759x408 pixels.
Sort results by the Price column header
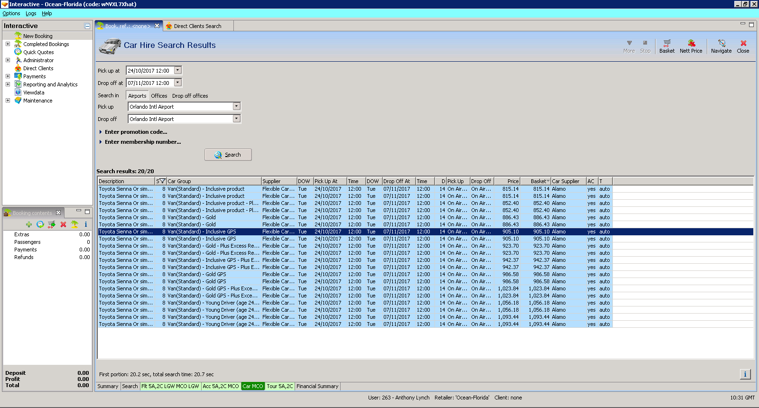pos(507,181)
